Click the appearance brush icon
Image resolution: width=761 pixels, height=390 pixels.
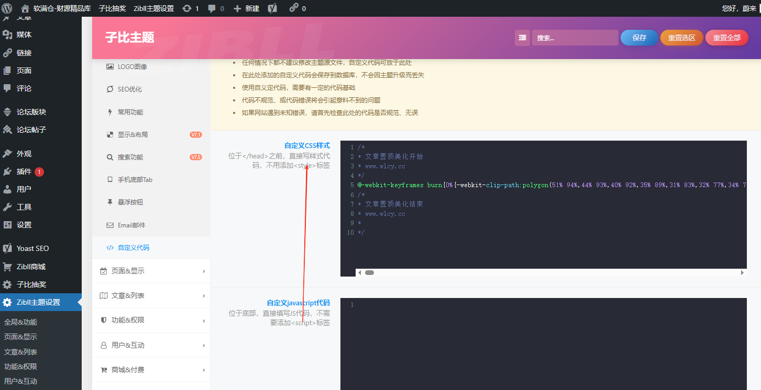pyautogui.click(x=7, y=154)
